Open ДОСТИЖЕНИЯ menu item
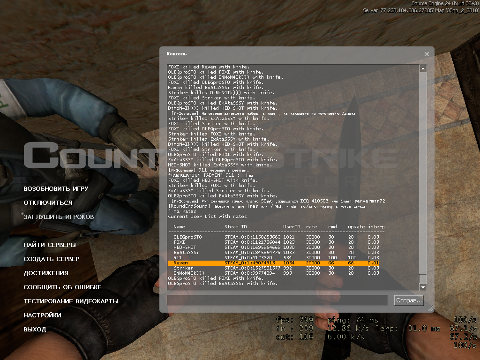 46,273
